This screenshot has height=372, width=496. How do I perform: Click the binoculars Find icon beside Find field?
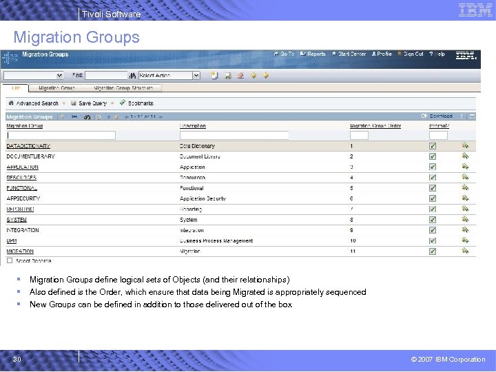(132, 76)
